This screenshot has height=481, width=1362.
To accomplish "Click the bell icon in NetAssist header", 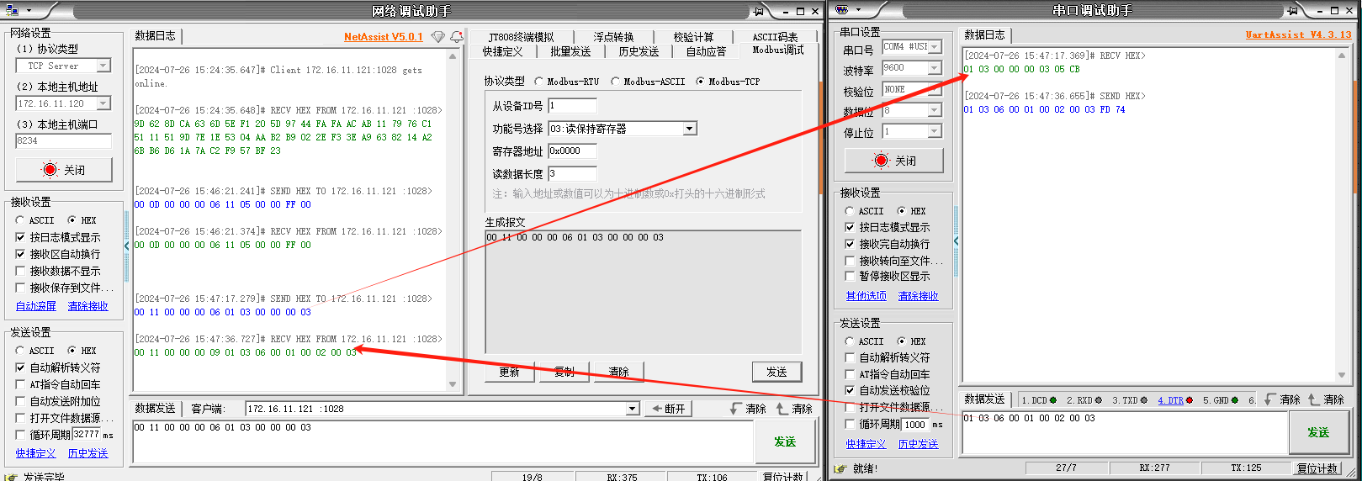I will tap(457, 37).
